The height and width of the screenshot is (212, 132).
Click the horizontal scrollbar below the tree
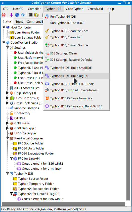pyautogui.click(x=64, y=204)
